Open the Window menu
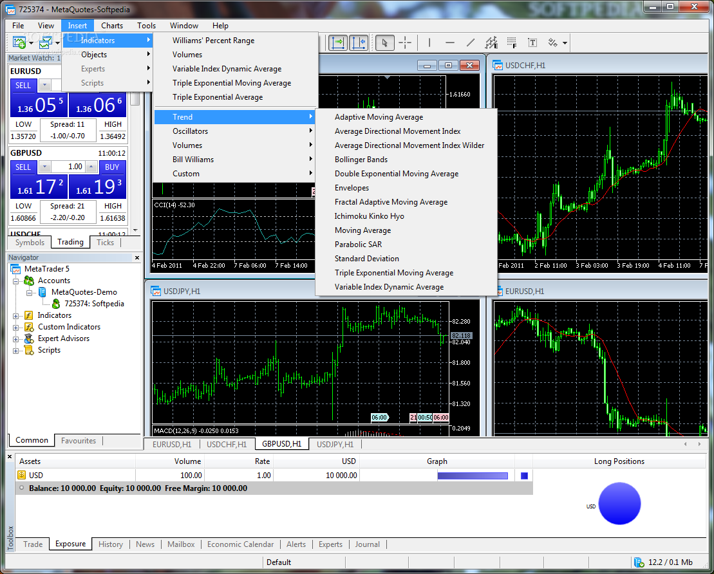The image size is (714, 574). pos(184,26)
